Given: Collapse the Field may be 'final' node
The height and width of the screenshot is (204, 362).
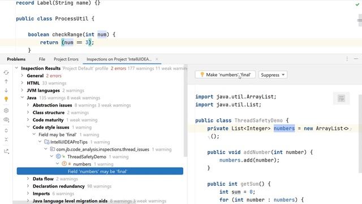Looking at the screenshot, I should (34, 134).
